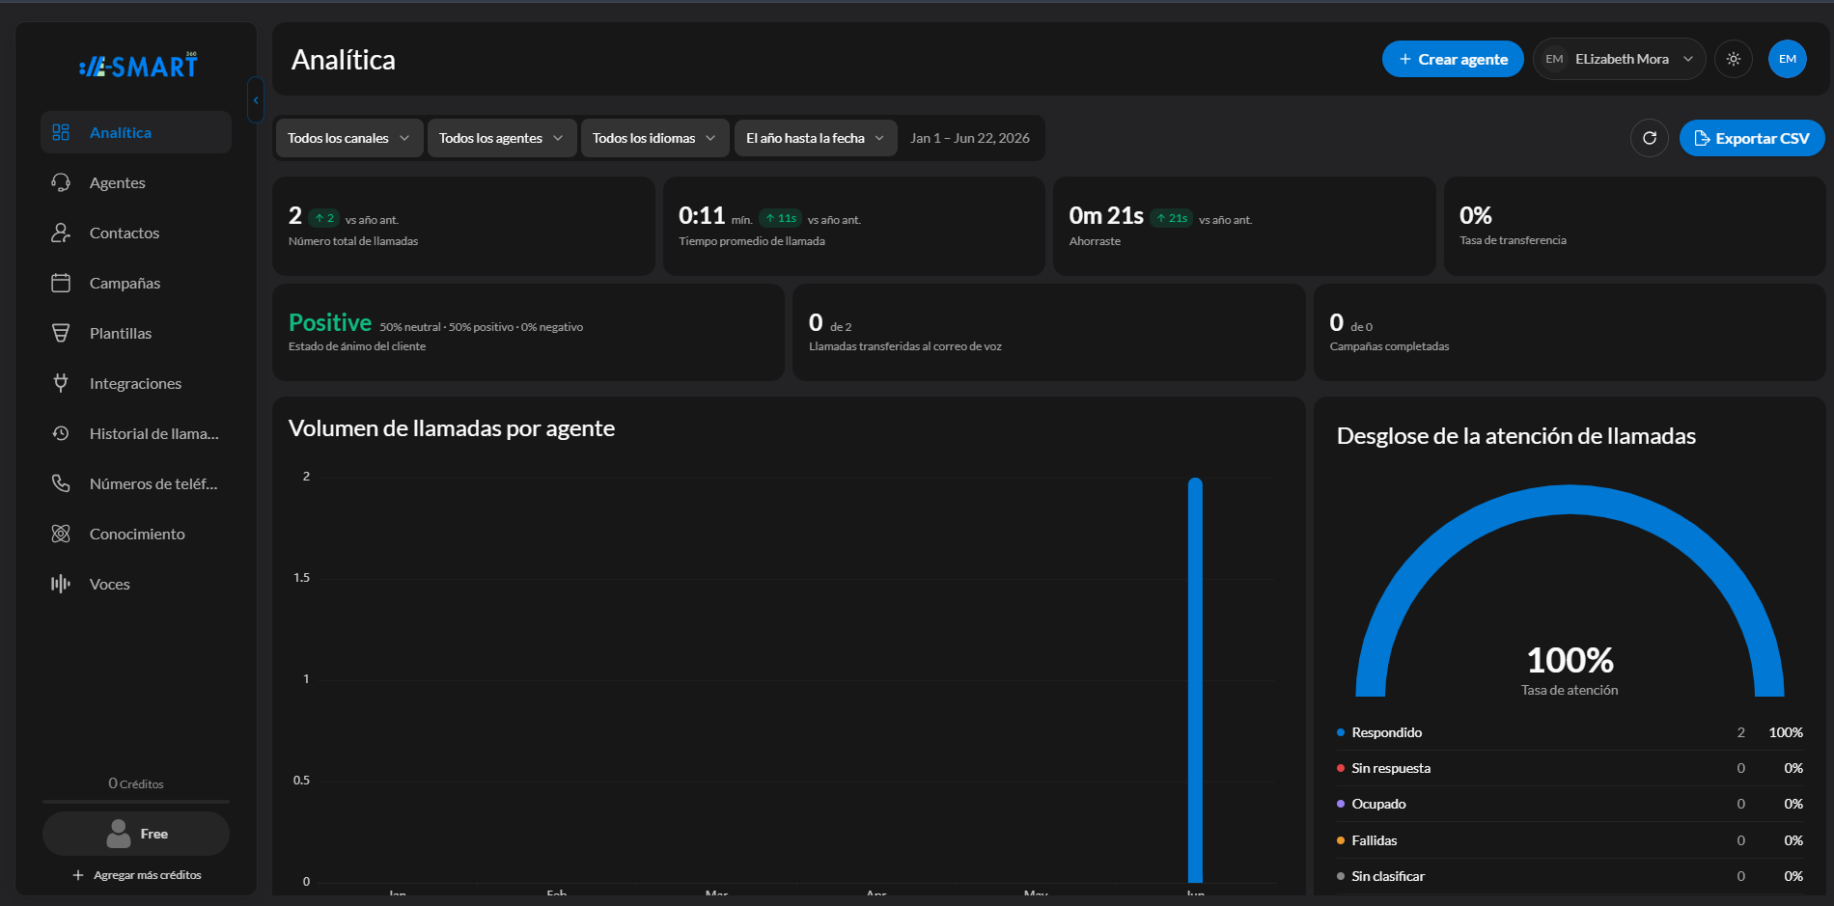Toggle the light/dark theme sun icon
The image size is (1834, 906).
click(x=1734, y=59)
